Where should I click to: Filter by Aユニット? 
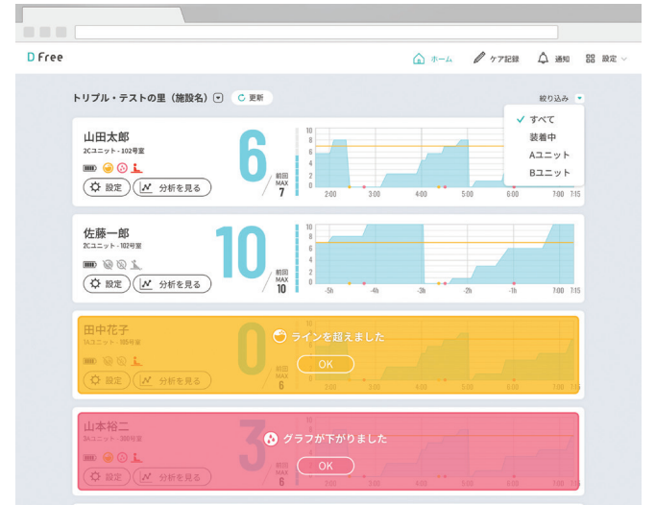pos(548,155)
